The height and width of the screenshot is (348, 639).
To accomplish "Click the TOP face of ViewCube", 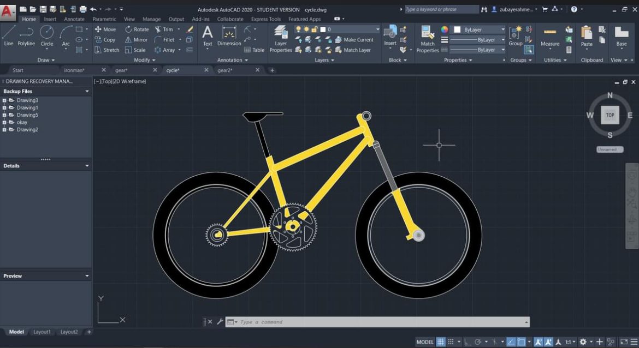I will point(610,115).
